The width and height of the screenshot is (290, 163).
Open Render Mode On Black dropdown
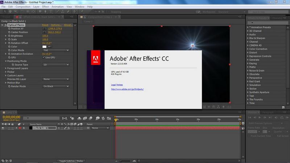click(x=56, y=86)
